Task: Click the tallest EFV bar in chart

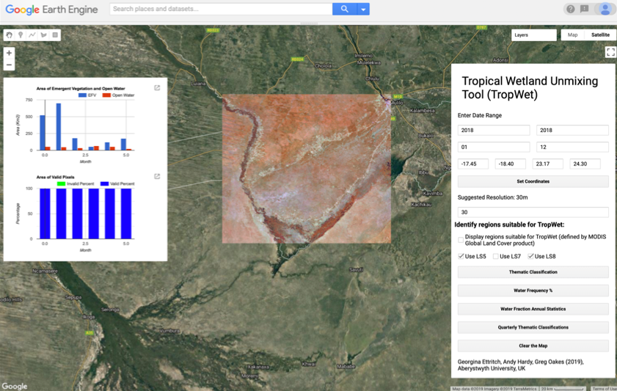Action: point(59,127)
